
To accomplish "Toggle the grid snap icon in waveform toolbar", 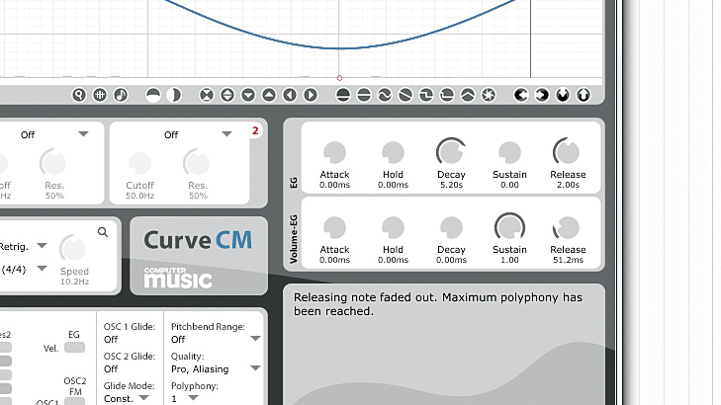I will tap(100, 95).
